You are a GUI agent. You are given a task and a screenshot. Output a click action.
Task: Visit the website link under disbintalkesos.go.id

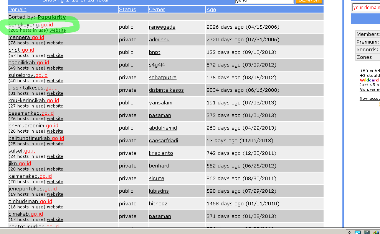[55, 93]
